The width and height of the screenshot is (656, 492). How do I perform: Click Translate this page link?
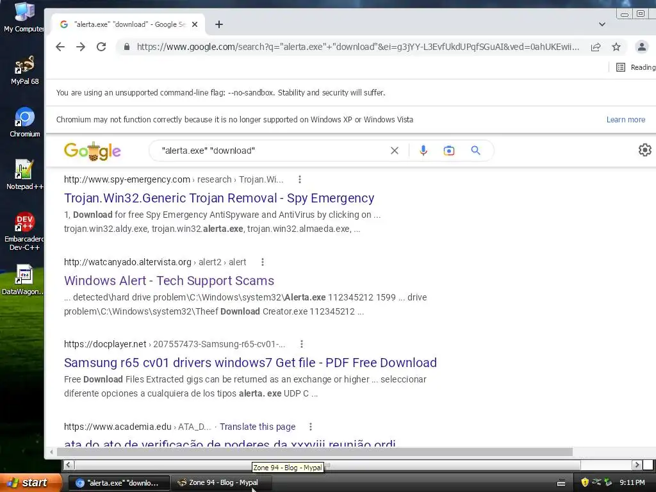coord(258,427)
